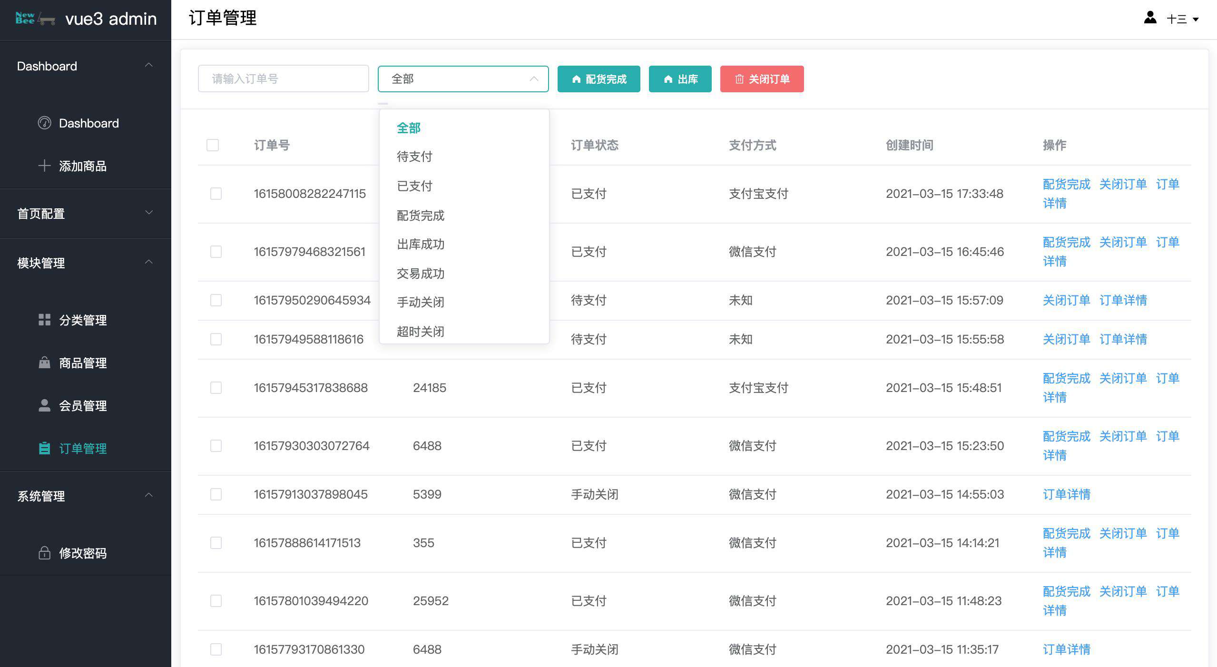Click 关闭订单 link for order 16157930303072764
Image resolution: width=1217 pixels, height=667 pixels.
(1123, 436)
